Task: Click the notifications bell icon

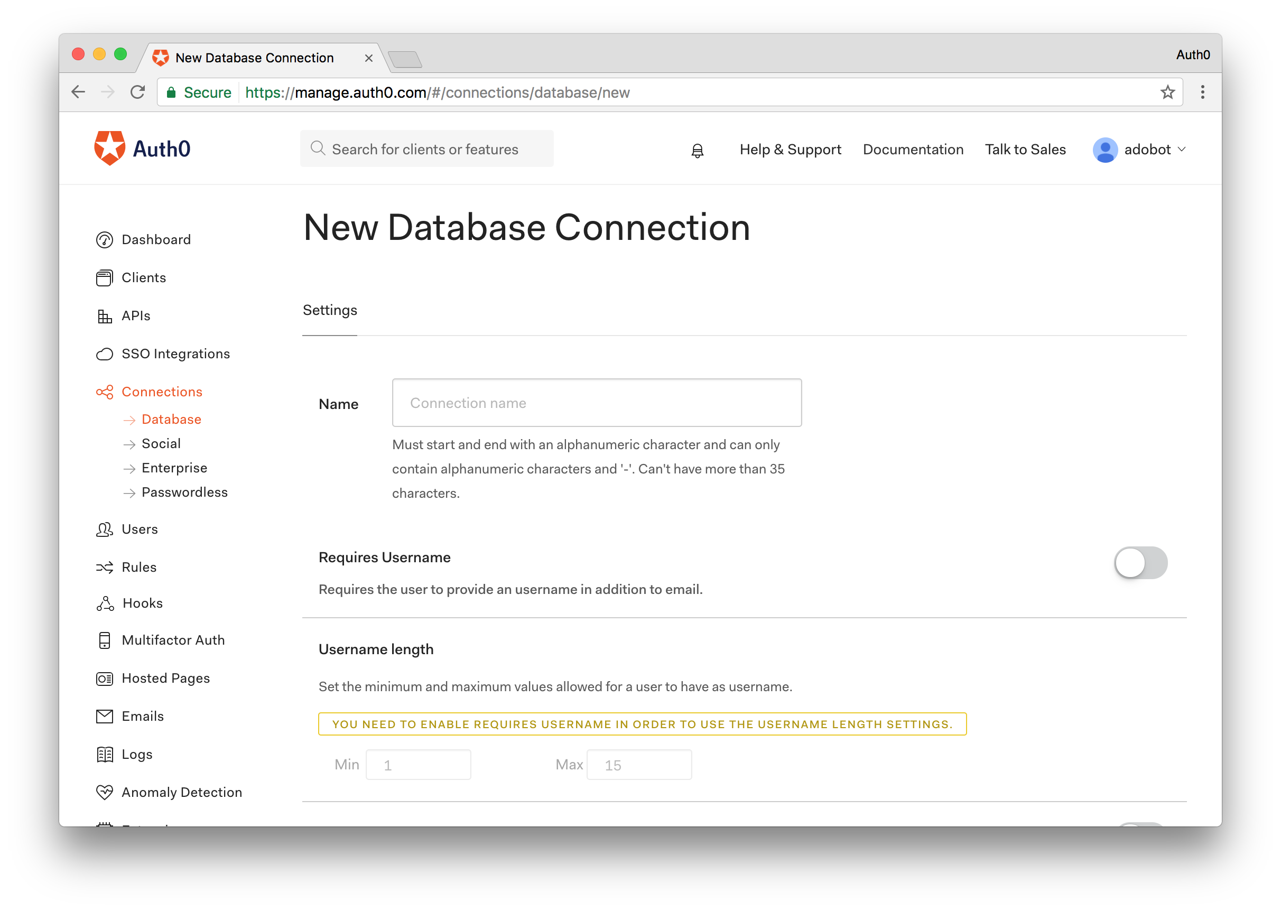Action: [x=697, y=151]
